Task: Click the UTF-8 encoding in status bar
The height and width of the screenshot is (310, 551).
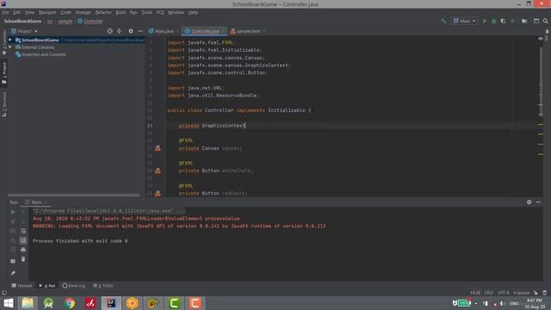Action: tap(503, 293)
